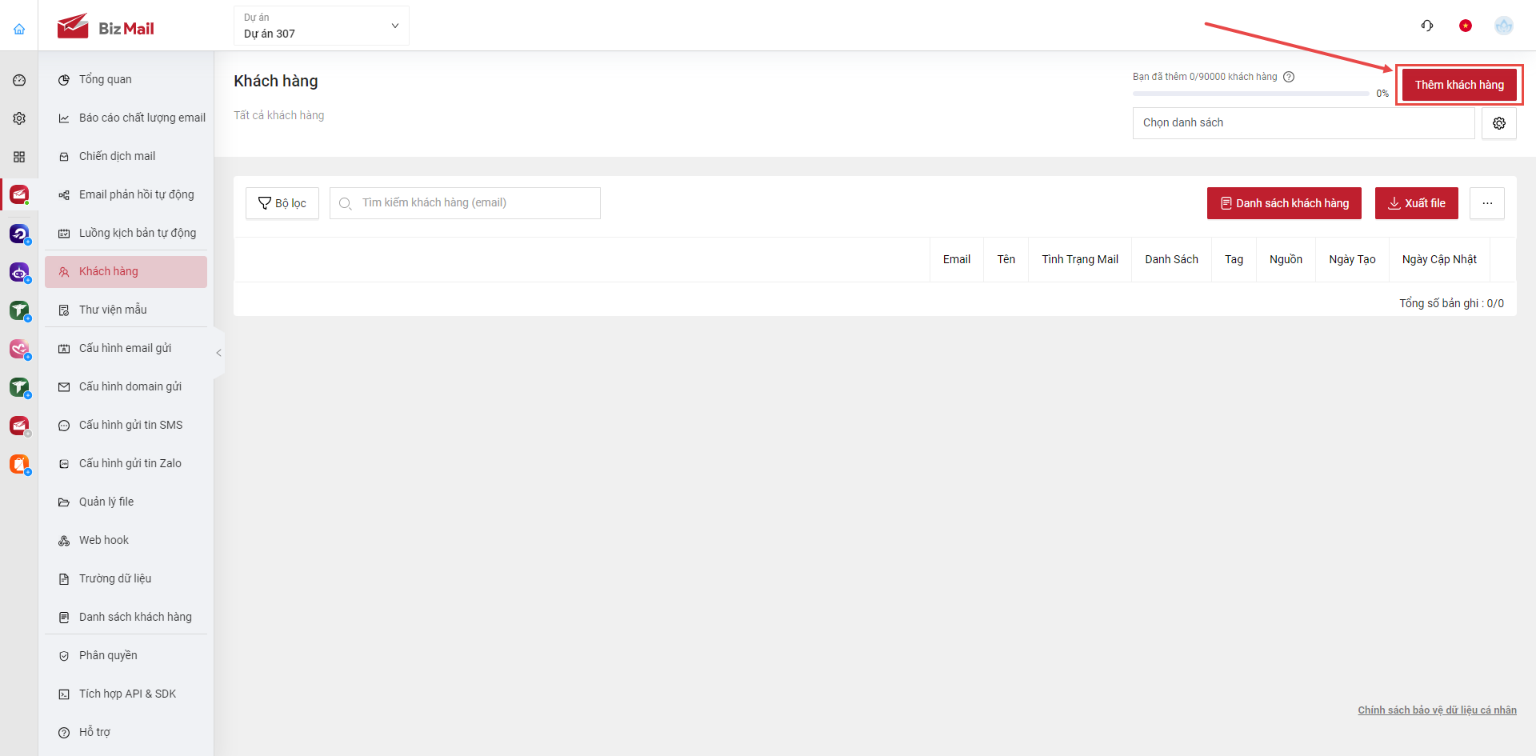This screenshot has width=1536, height=756.
Task: Open the orange app icon in rail
Action: coord(19,464)
